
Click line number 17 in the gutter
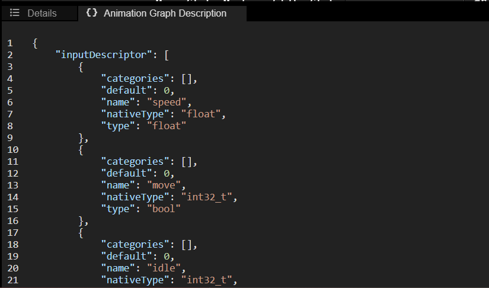coord(13,232)
